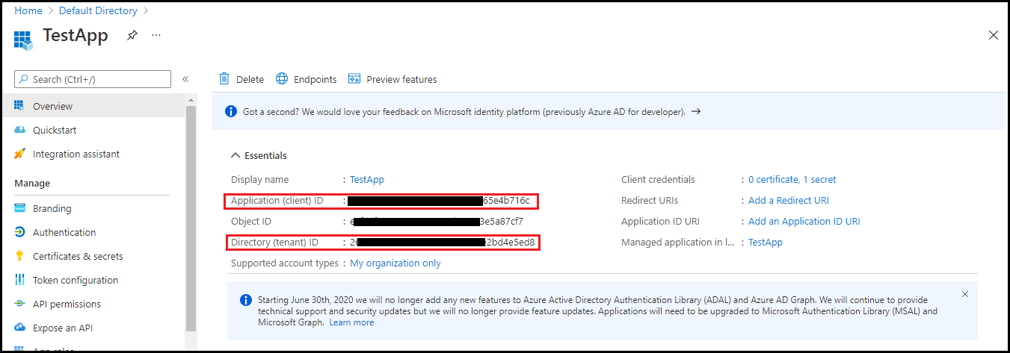
Task: Open Preview features from the toolbar
Action: pyautogui.click(x=392, y=79)
